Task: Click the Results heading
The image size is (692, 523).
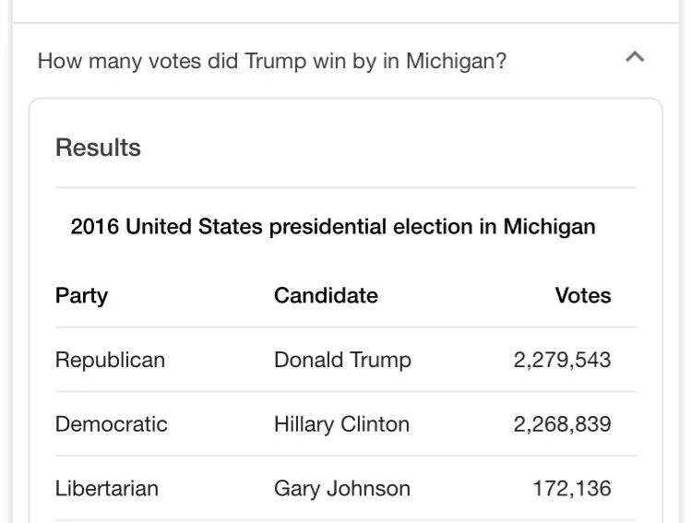Action: coord(98,148)
